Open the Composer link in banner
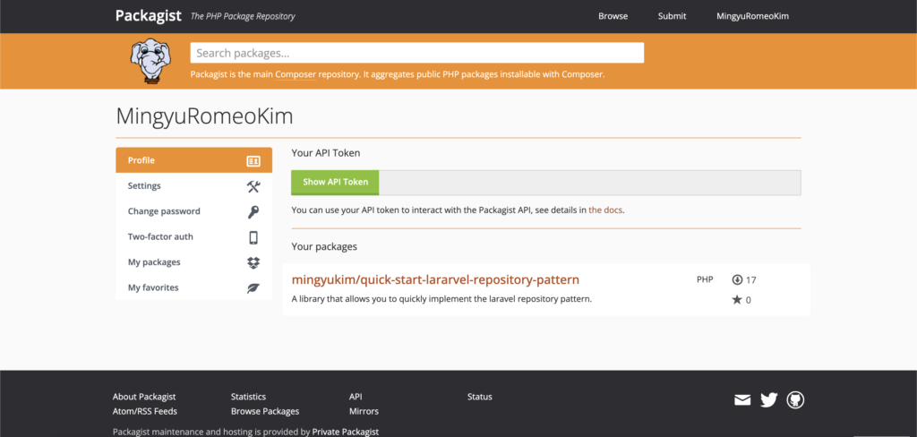Screen dimensions: 917x437 [x=296, y=74]
